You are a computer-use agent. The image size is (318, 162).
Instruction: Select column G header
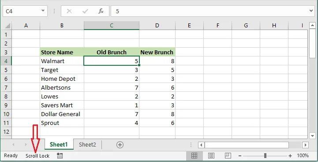(246, 26)
